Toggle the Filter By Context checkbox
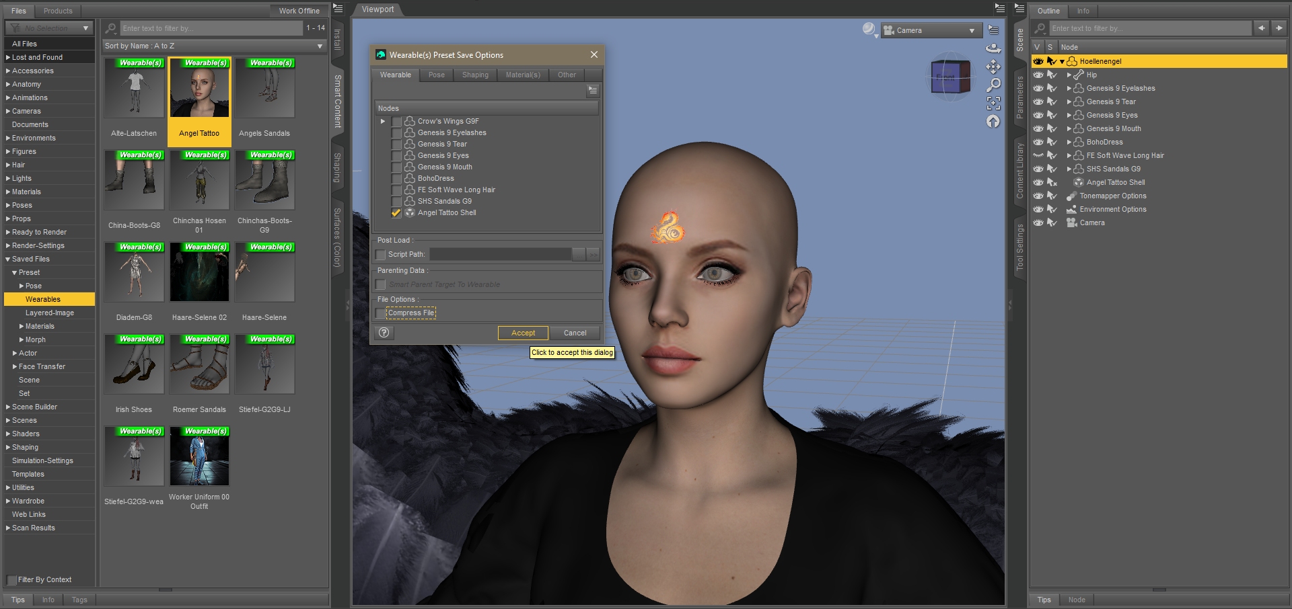 click(x=11, y=580)
